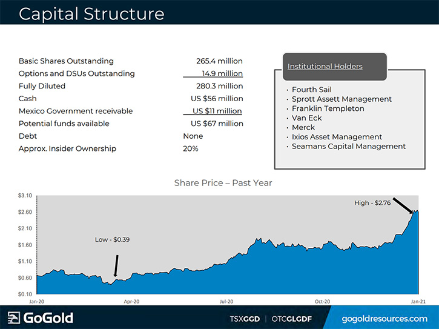Click 'Mexico Government receivable' label
Image resolution: width=439 pixels, height=329 pixels.
(76, 111)
